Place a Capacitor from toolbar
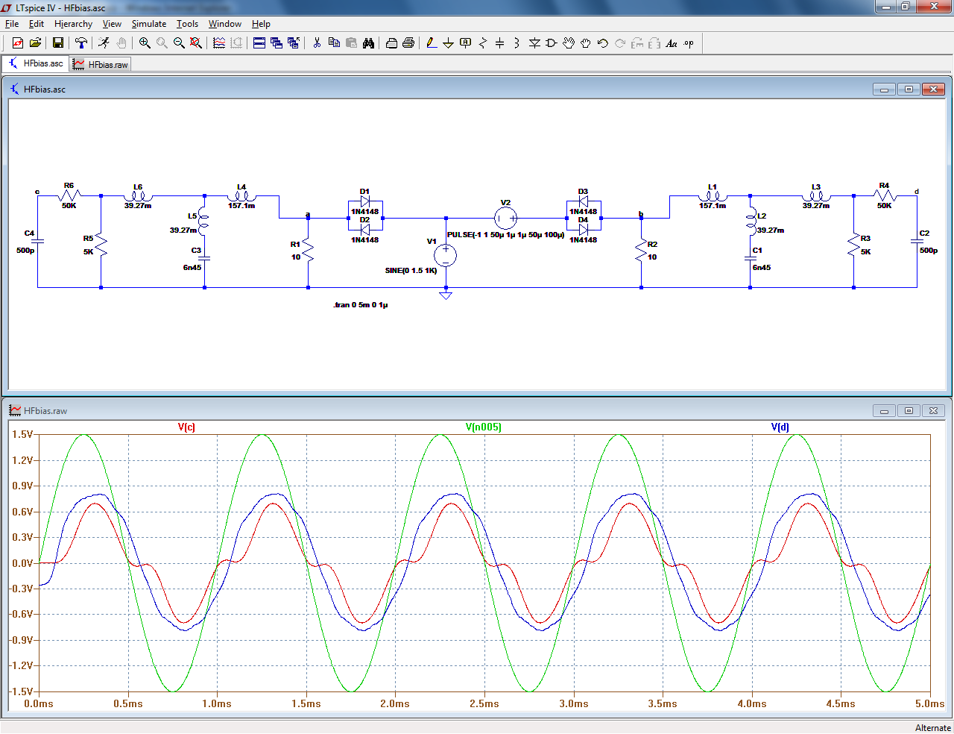The height and width of the screenshot is (734, 954). (x=500, y=43)
